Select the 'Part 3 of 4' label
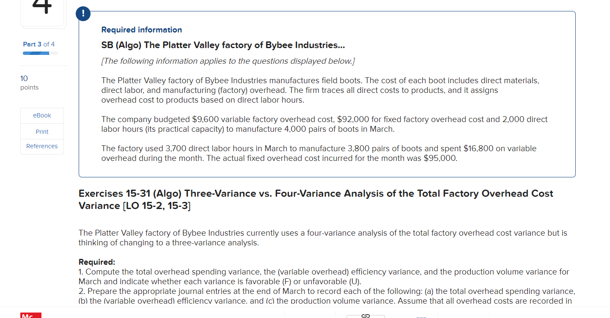The image size is (610, 318). pos(38,44)
